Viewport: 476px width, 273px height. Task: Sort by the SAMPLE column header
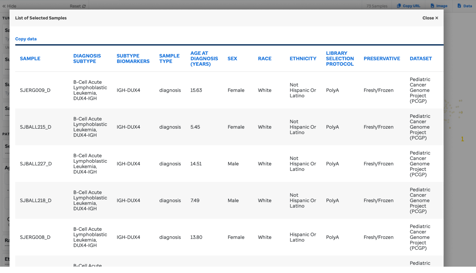[30, 59]
